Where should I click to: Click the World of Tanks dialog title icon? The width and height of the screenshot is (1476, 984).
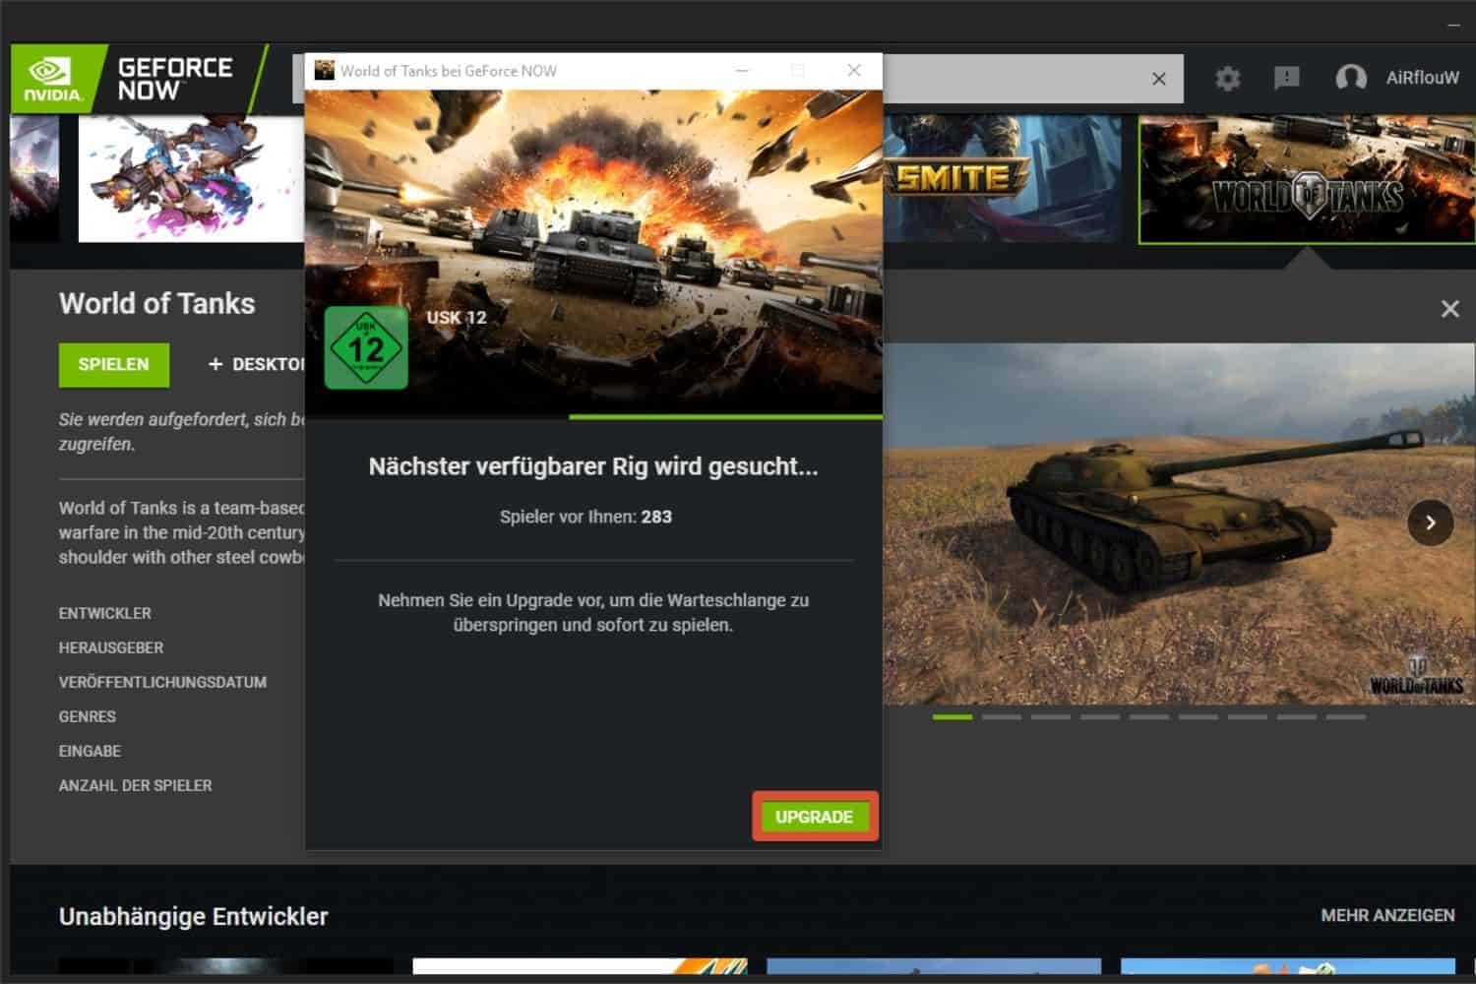click(324, 70)
